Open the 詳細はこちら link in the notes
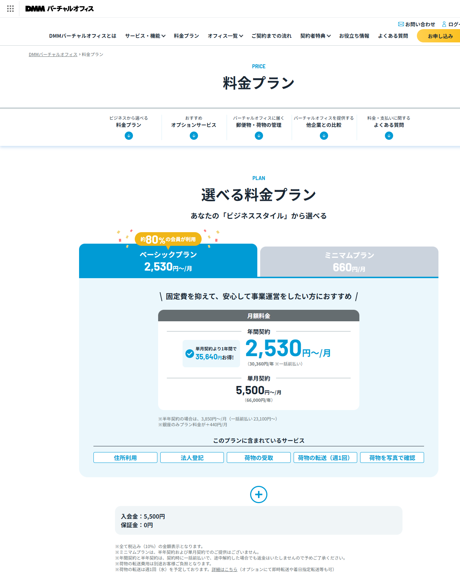This screenshot has height=575, width=460. pyautogui.click(x=224, y=569)
